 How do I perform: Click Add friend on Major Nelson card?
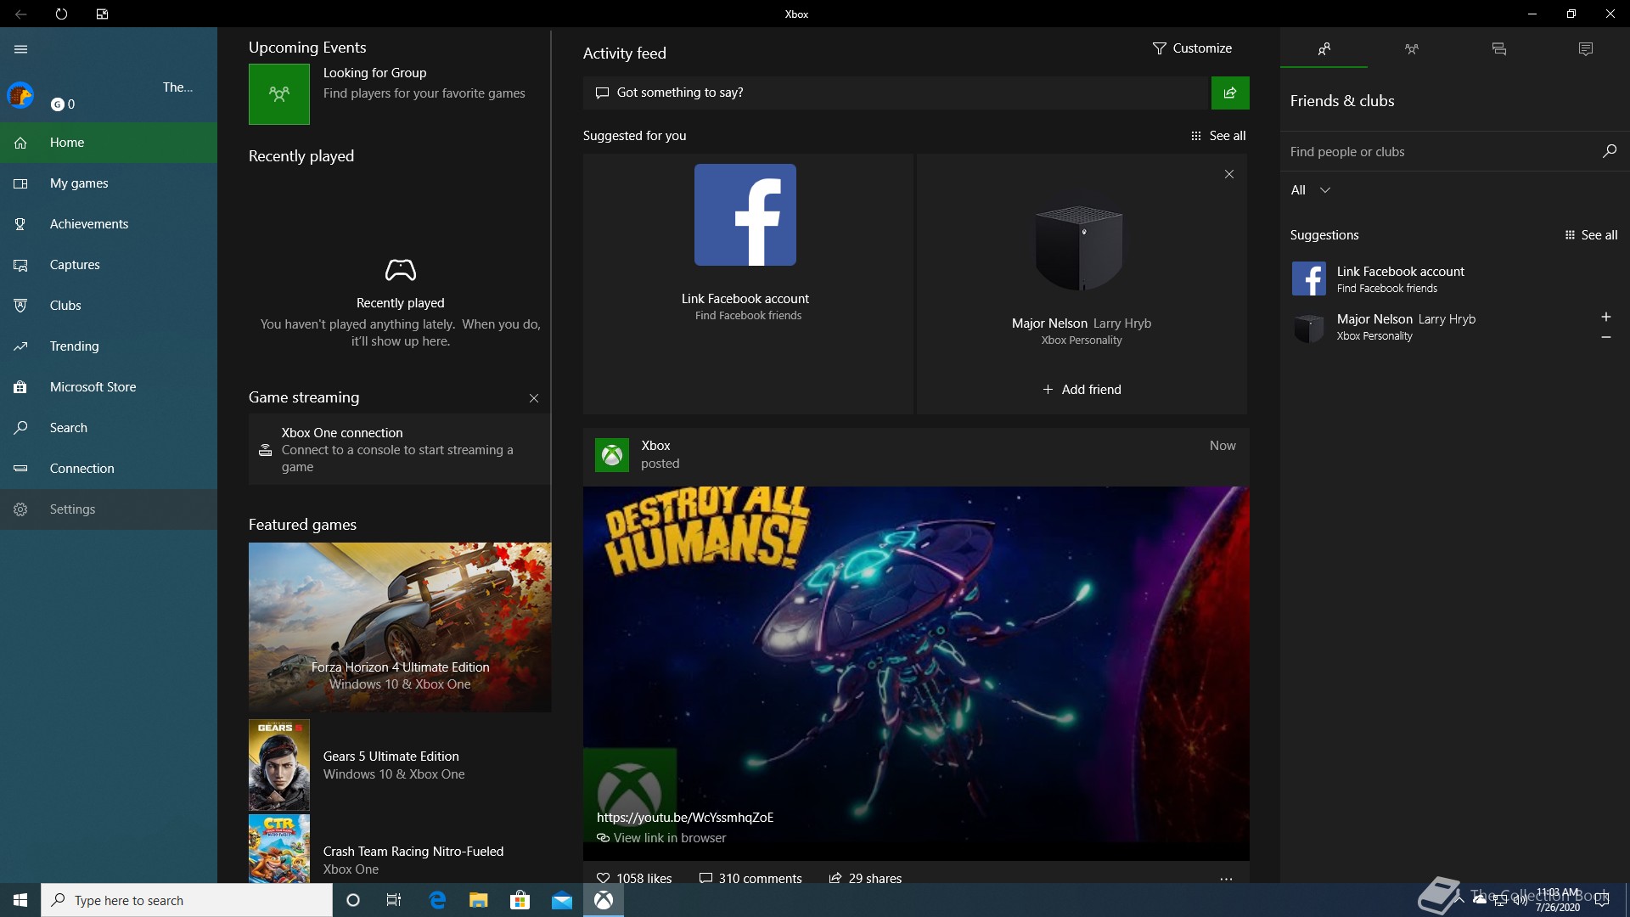[x=1082, y=390]
